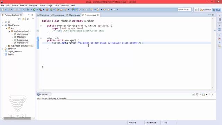Maximize the editor area

[x=213, y=15]
